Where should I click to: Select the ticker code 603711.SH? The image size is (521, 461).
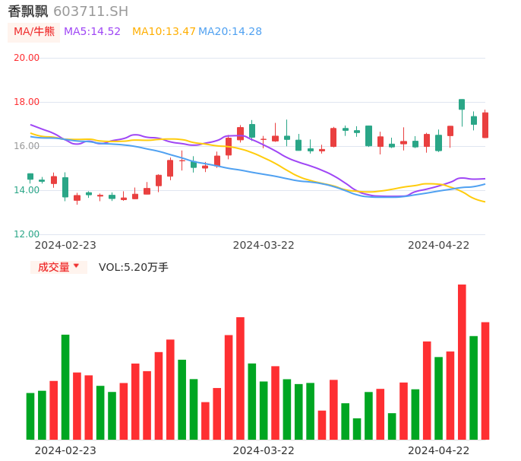pos(90,11)
